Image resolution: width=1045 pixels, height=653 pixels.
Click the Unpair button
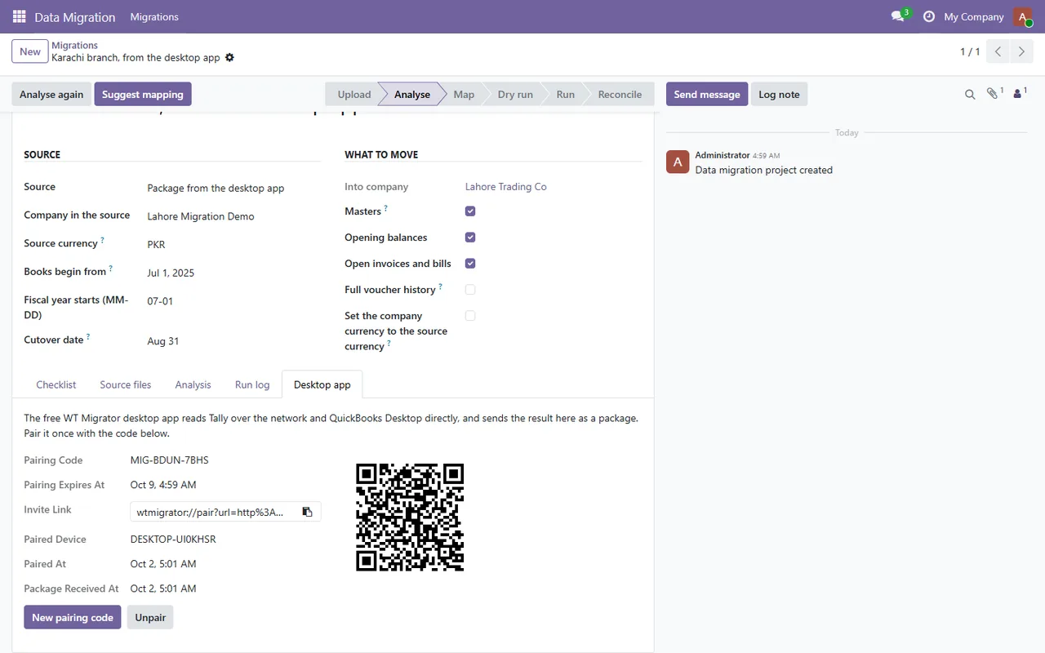coord(150,617)
